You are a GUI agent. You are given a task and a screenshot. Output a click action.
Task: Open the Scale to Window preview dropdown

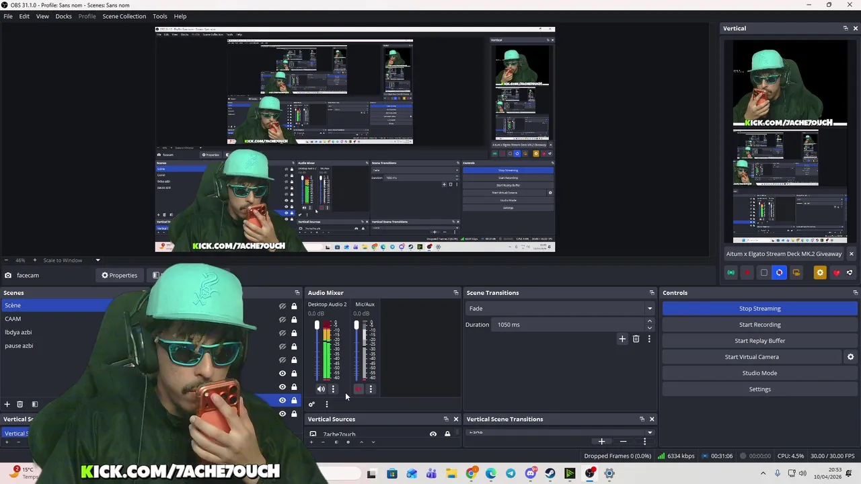click(x=98, y=260)
